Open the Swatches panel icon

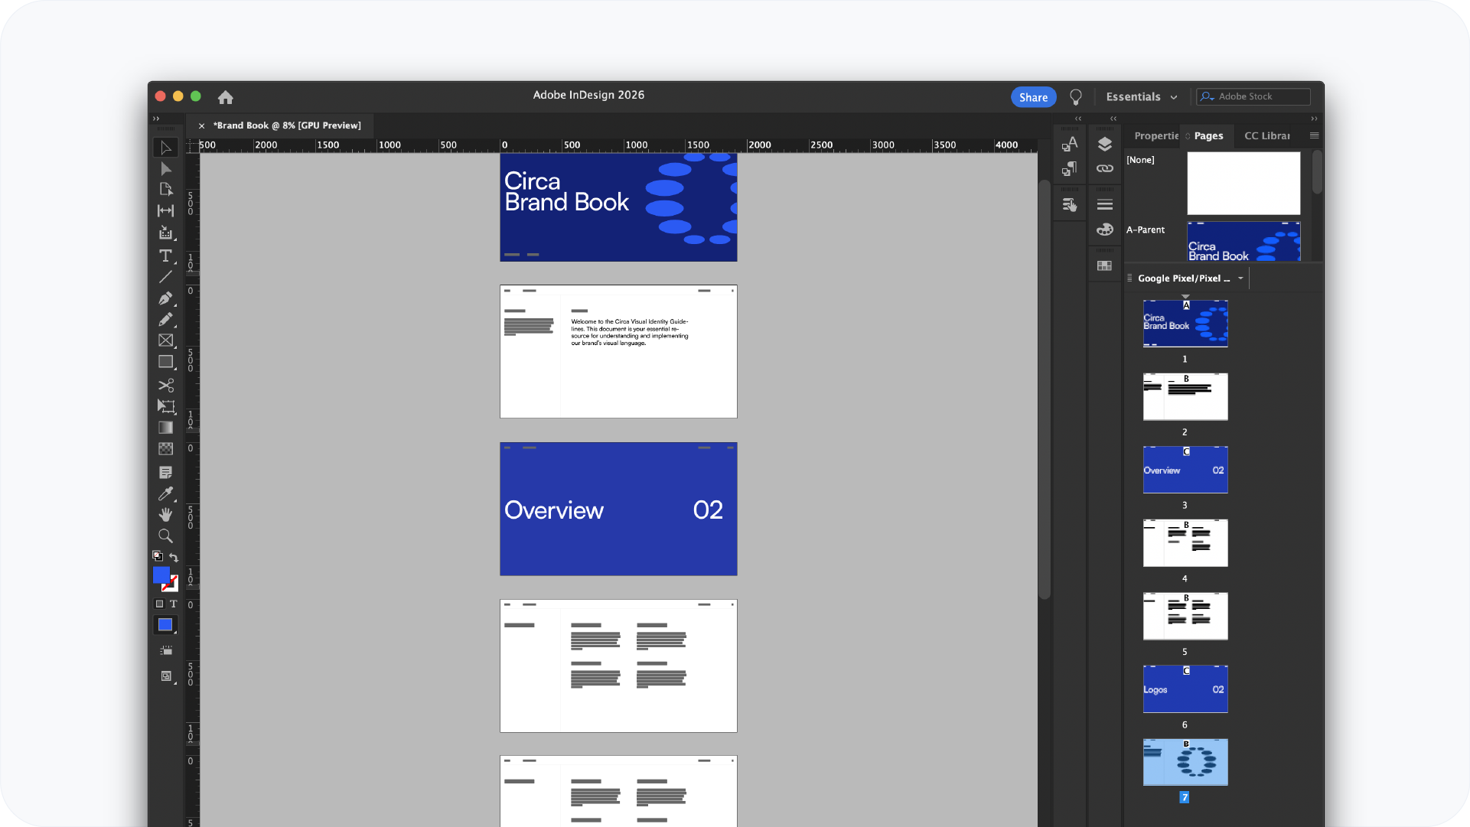pyautogui.click(x=1104, y=265)
